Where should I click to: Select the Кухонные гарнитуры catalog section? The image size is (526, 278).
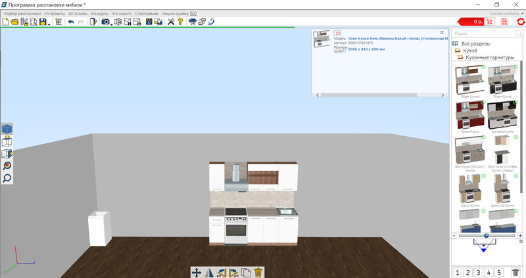click(x=490, y=58)
